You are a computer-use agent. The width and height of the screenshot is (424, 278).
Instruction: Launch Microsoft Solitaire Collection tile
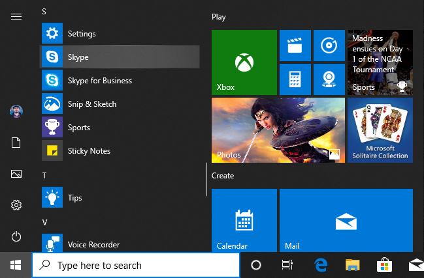pos(380,130)
